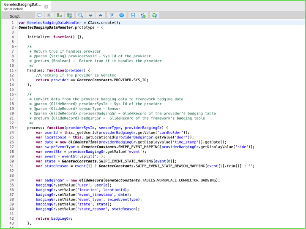306x229 pixels.
Task: Open the Replace tool in the toolbar
Action: point(60,15)
